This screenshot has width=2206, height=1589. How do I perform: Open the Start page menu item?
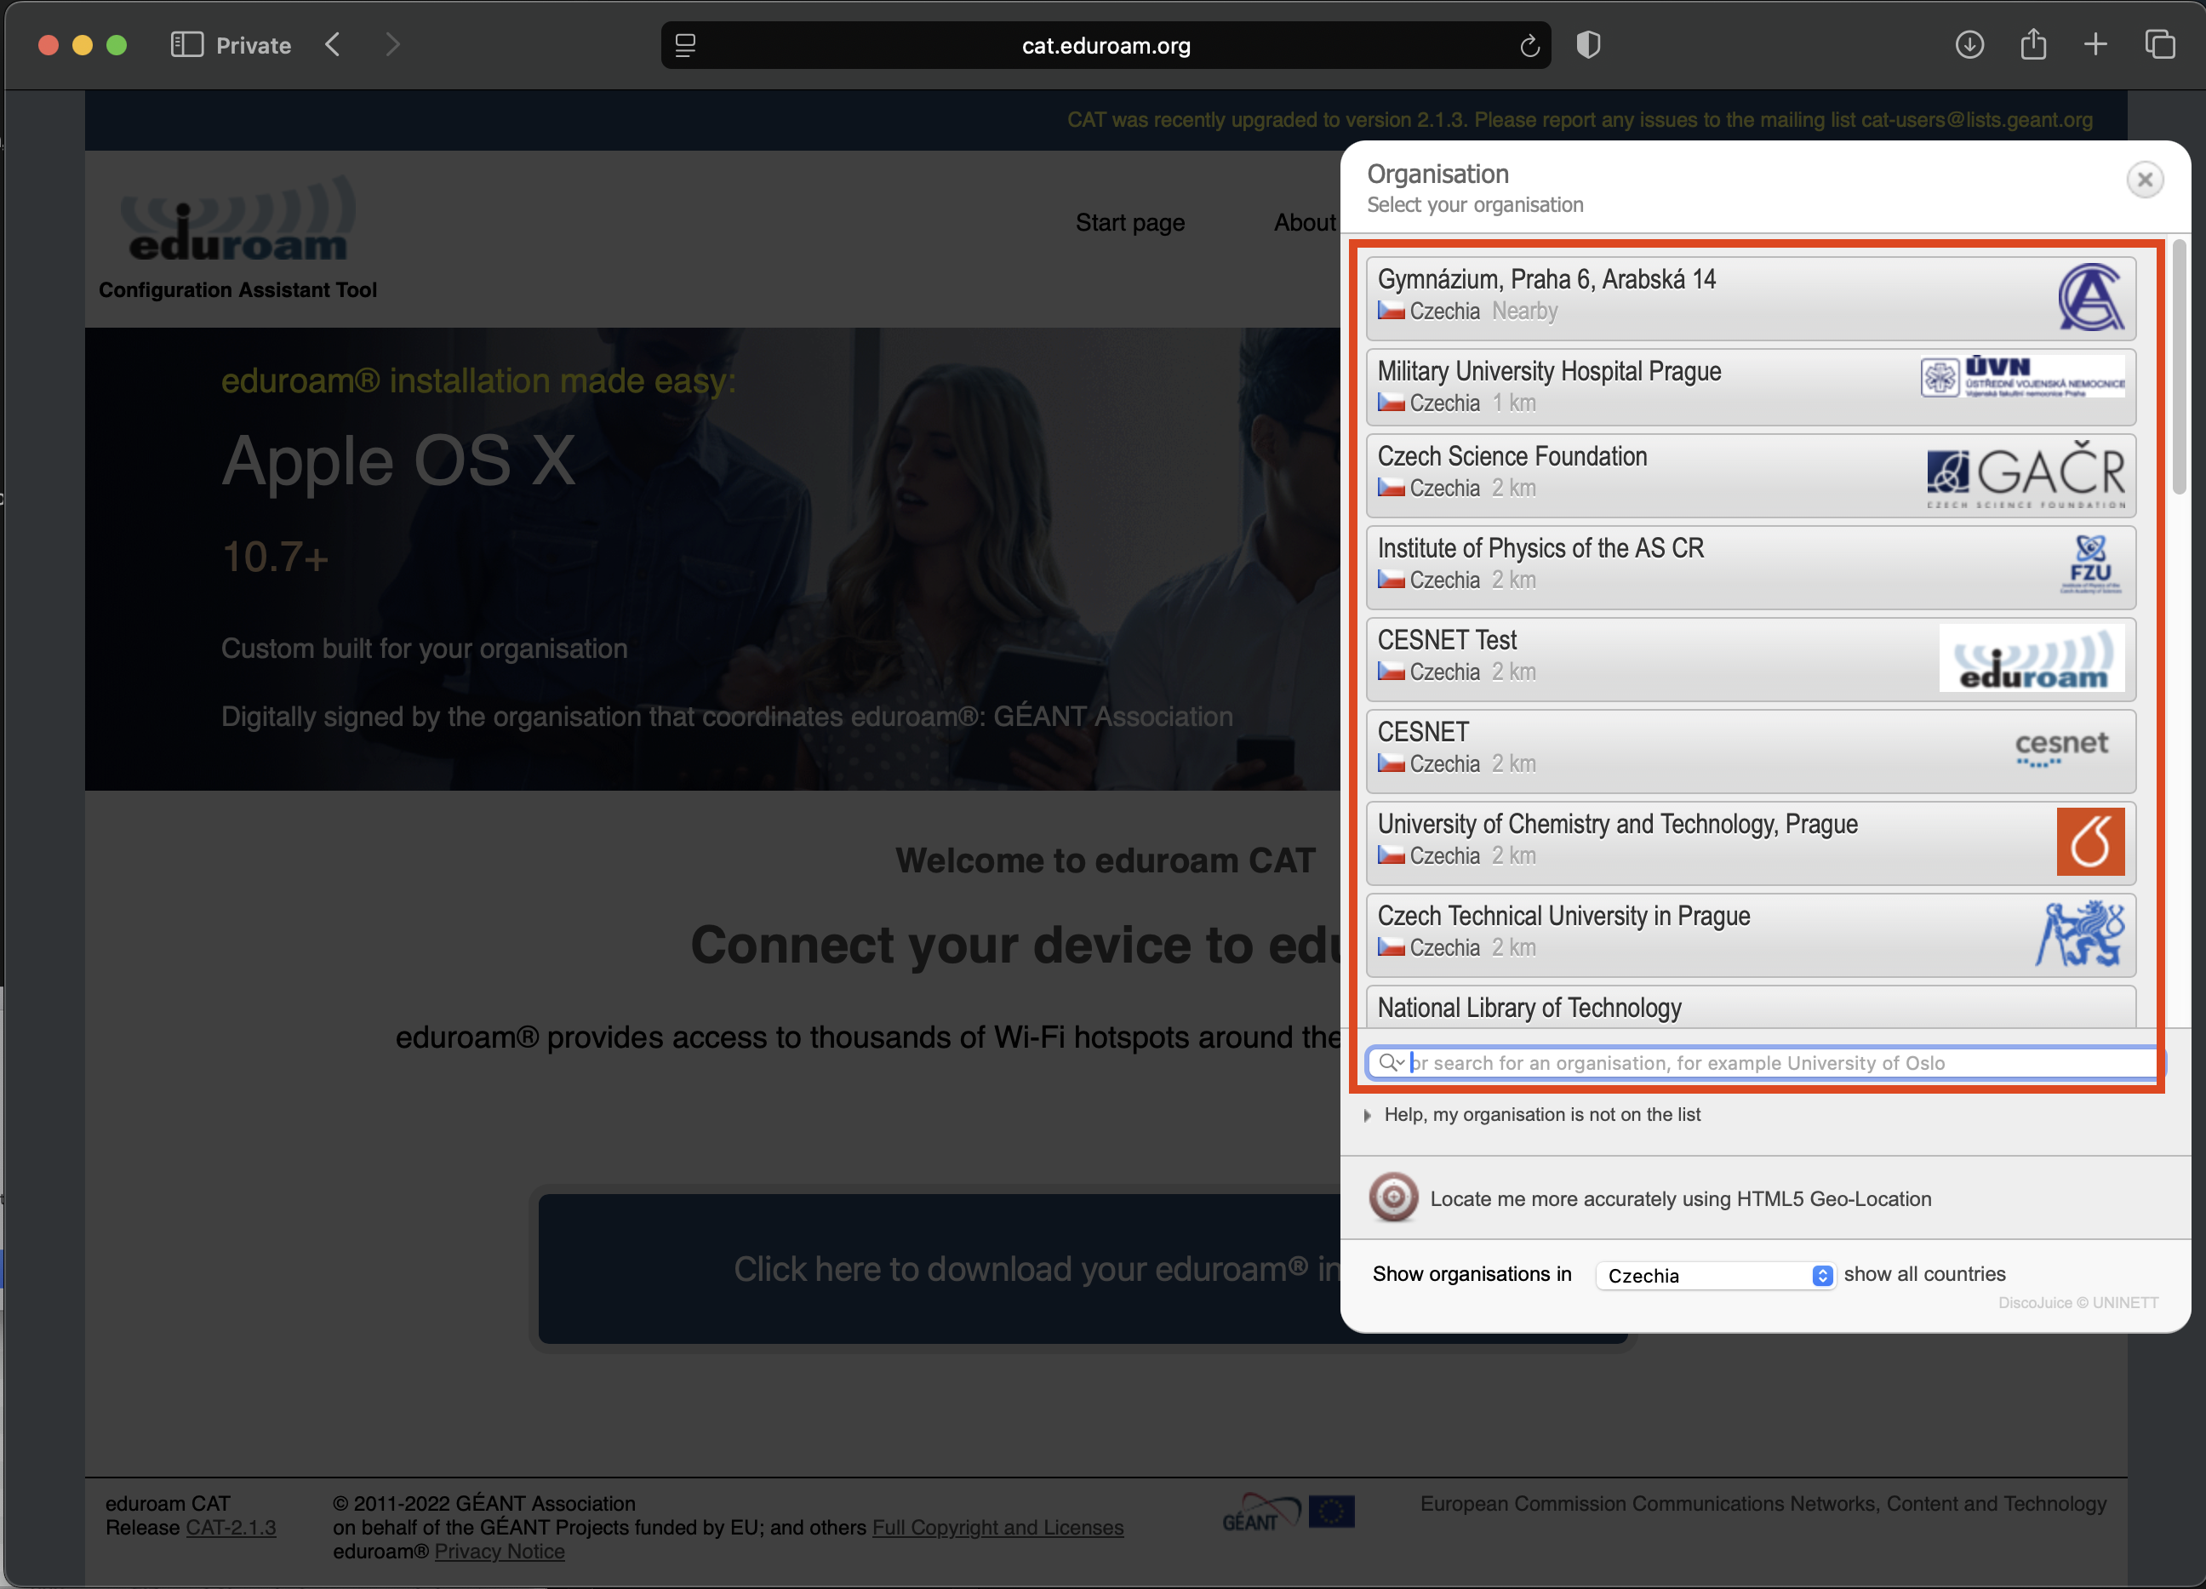coord(1129,223)
